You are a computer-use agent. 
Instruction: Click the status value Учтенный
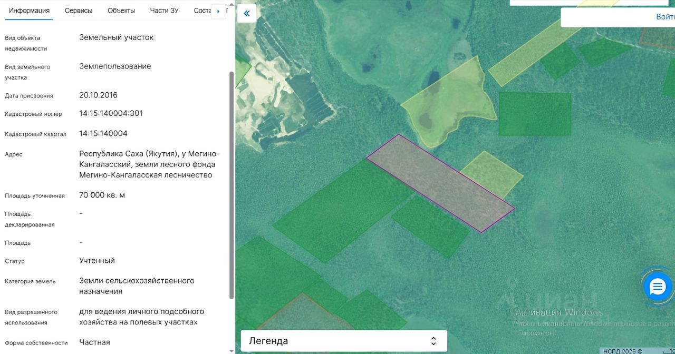[x=97, y=260]
